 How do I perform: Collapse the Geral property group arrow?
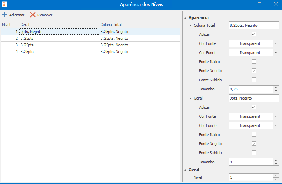pos(190,98)
